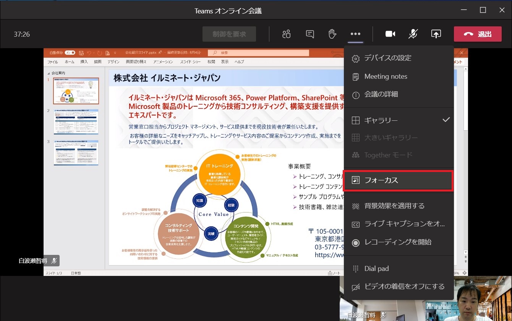Image resolution: width=512 pixels, height=321 pixels.
Task: Turn the camera on or off
Action: click(390, 34)
